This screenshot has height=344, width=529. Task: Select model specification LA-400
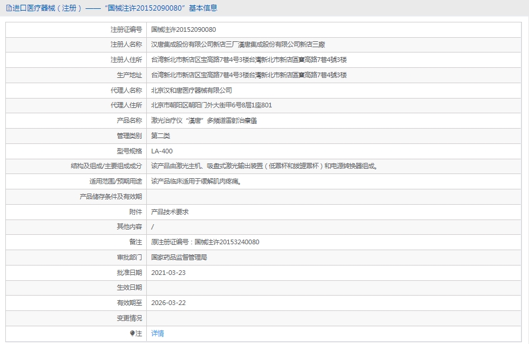pyautogui.click(x=162, y=151)
